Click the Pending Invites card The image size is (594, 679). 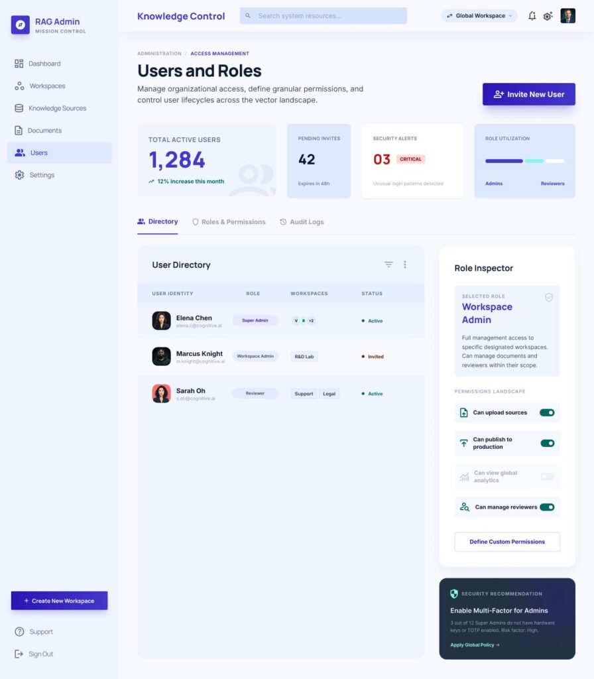(x=319, y=161)
